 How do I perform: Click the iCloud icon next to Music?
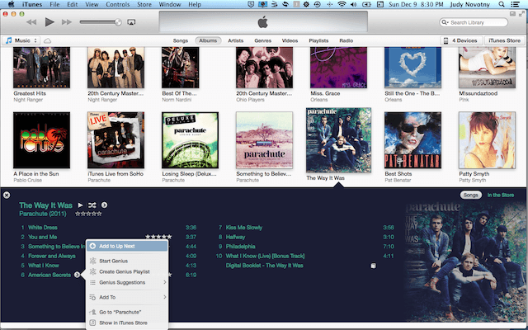48,40
